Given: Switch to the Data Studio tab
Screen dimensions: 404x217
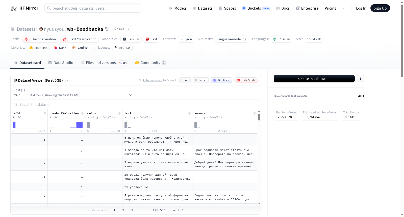Looking at the screenshot, I should [x=61, y=63].
